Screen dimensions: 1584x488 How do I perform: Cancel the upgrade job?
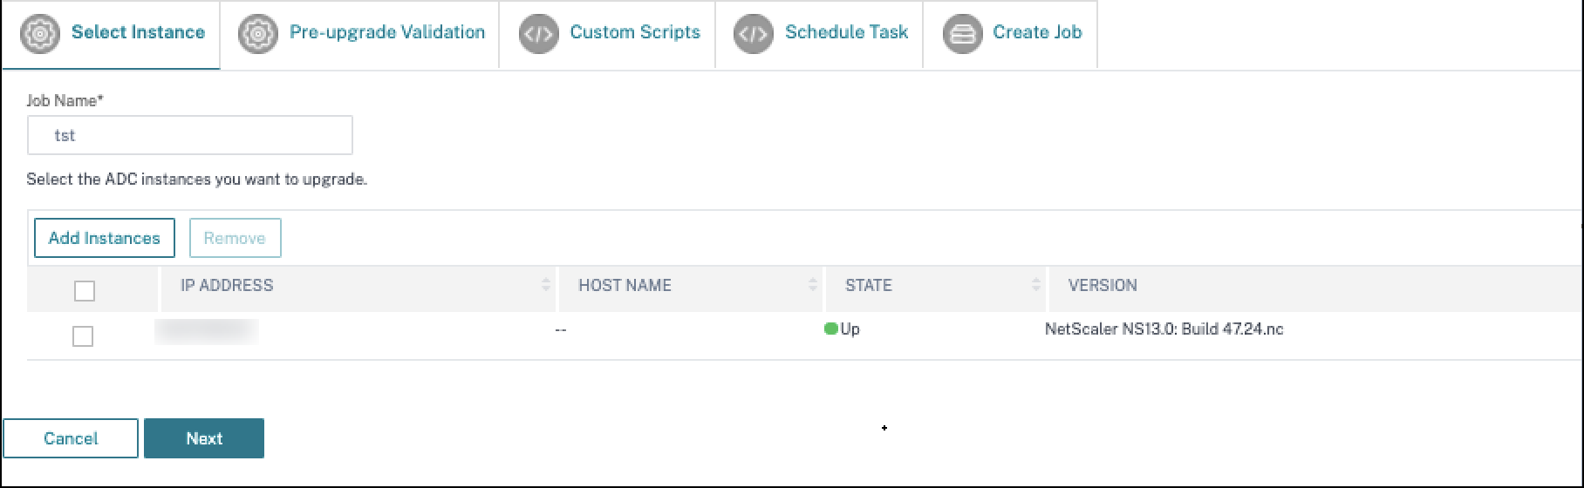pyautogui.click(x=71, y=438)
